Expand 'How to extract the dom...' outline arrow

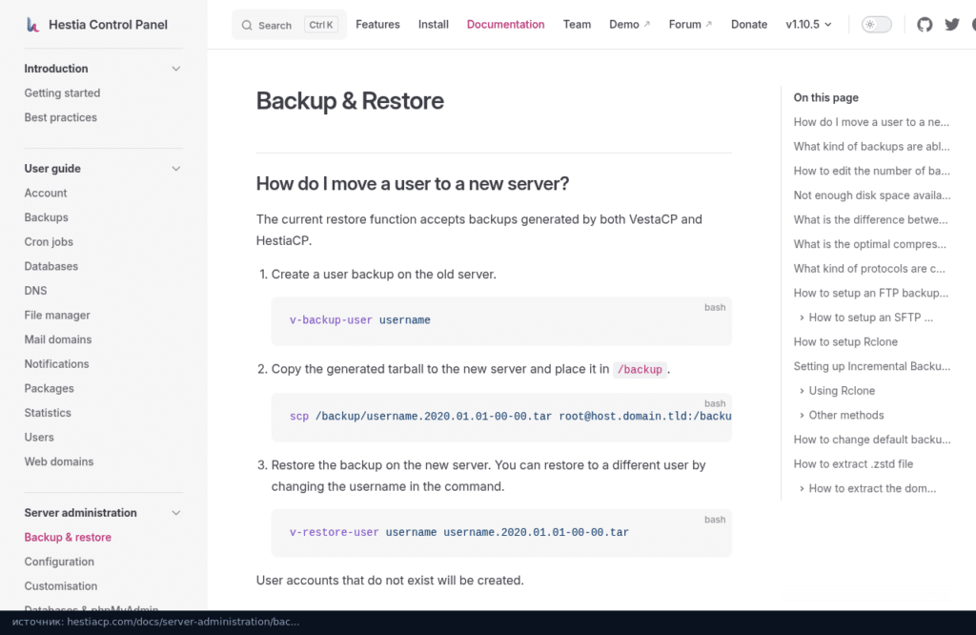pyautogui.click(x=802, y=489)
